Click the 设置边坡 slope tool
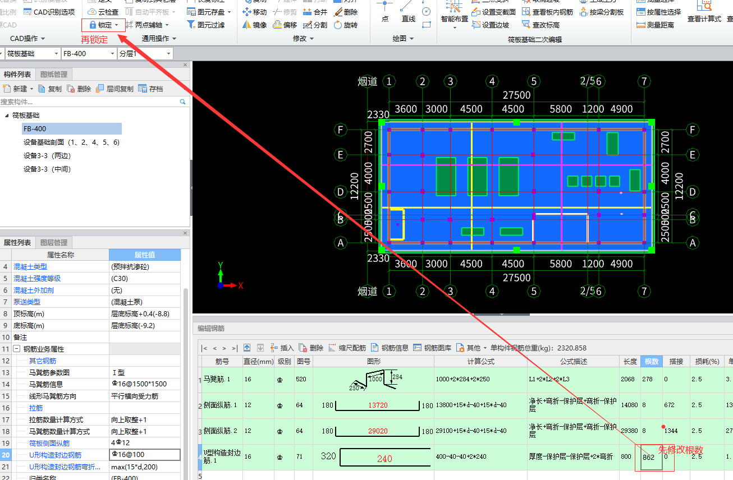The height and width of the screenshot is (480, 733). (x=491, y=25)
